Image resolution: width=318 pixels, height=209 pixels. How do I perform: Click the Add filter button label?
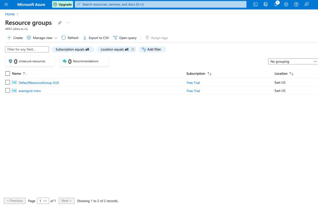coord(154,49)
